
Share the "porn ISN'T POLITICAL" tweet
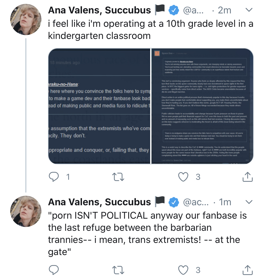click(x=247, y=270)
